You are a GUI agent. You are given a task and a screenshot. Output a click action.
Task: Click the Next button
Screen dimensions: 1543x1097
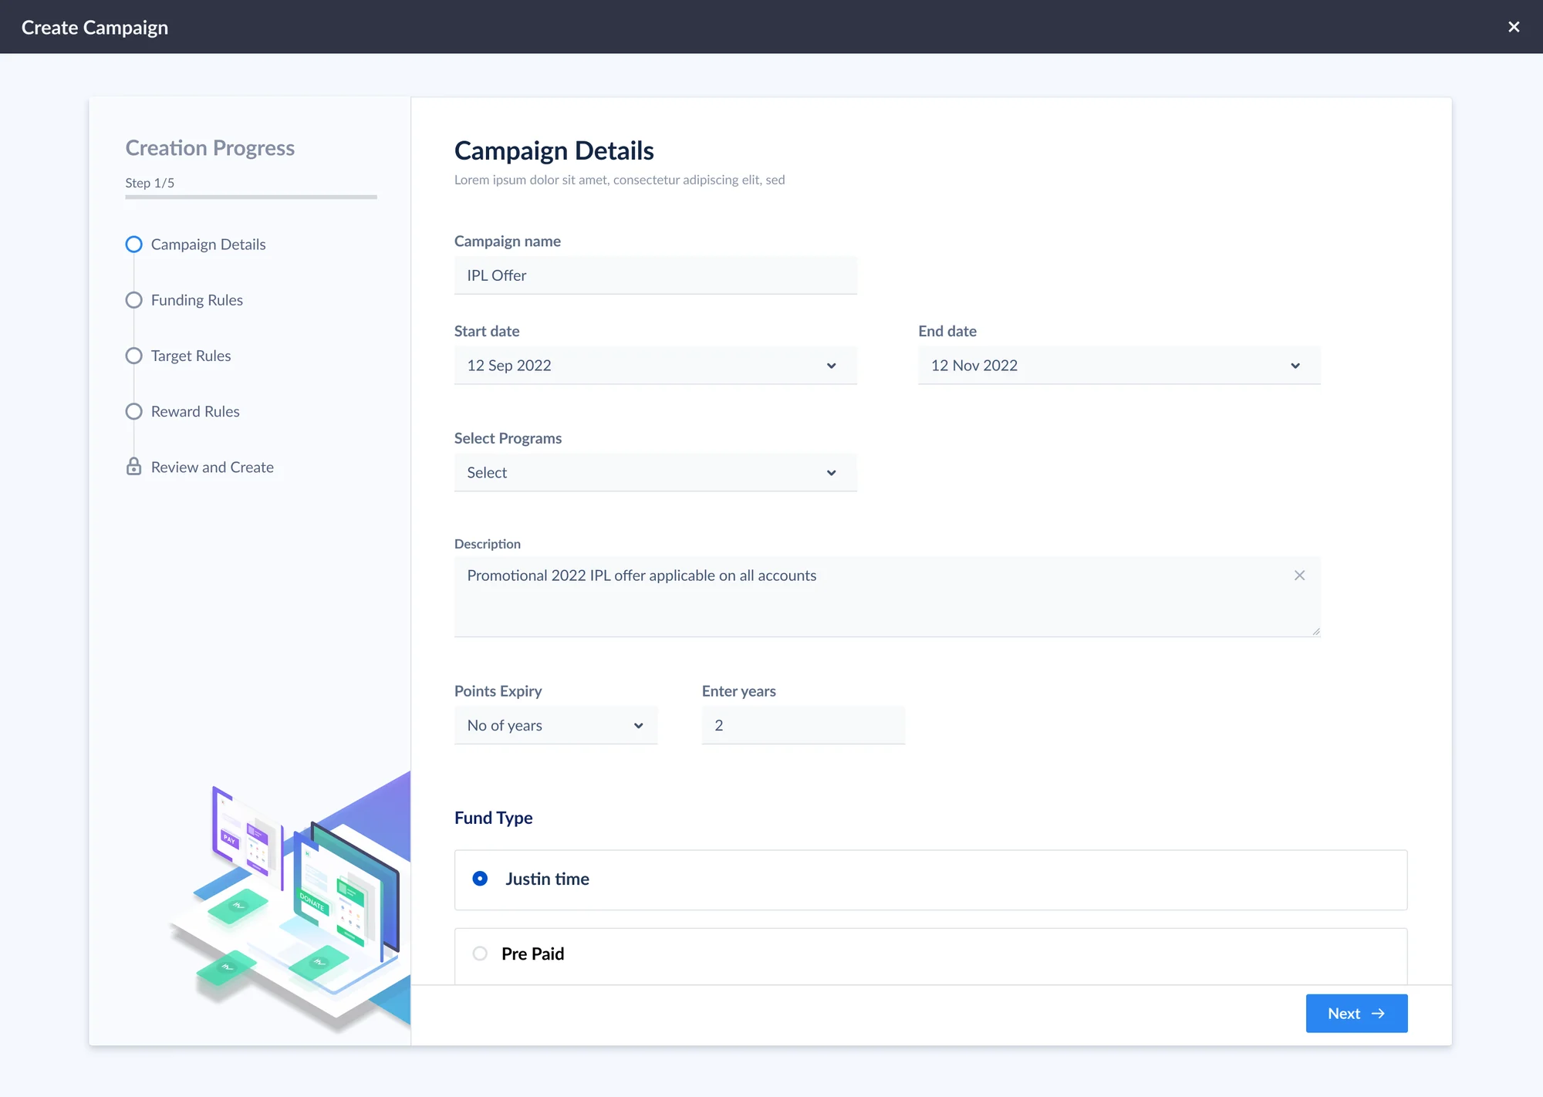click(x=1356, y=1014)
